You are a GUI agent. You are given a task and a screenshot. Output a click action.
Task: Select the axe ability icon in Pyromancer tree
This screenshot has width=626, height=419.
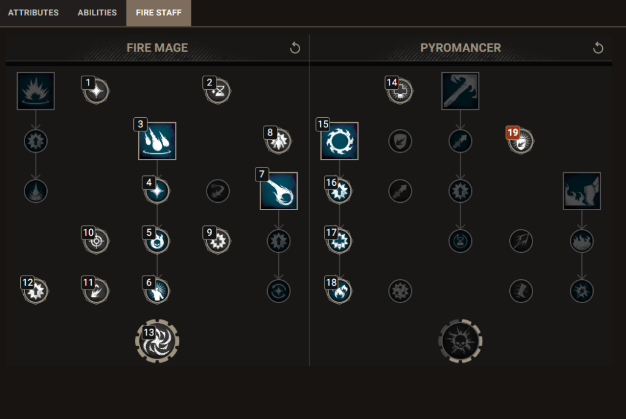click(x=460, y=90)
